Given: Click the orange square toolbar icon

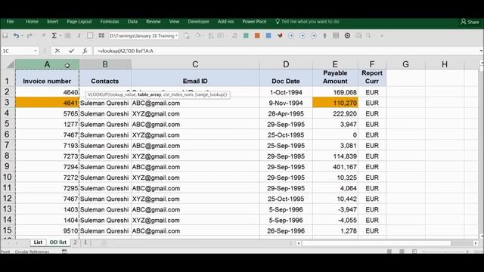Looking at the screenshot, I should (257, 36).
